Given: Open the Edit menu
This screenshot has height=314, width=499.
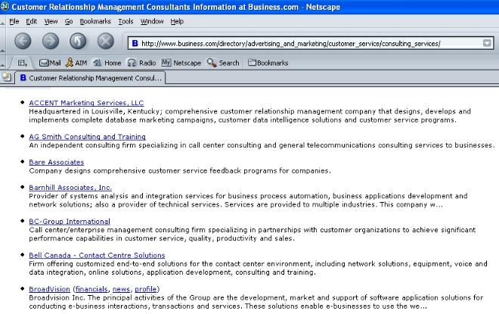Looking at the screenshot, I should point(31,21).
